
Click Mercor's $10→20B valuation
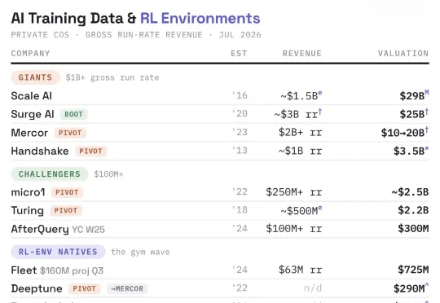click(405, 132)
